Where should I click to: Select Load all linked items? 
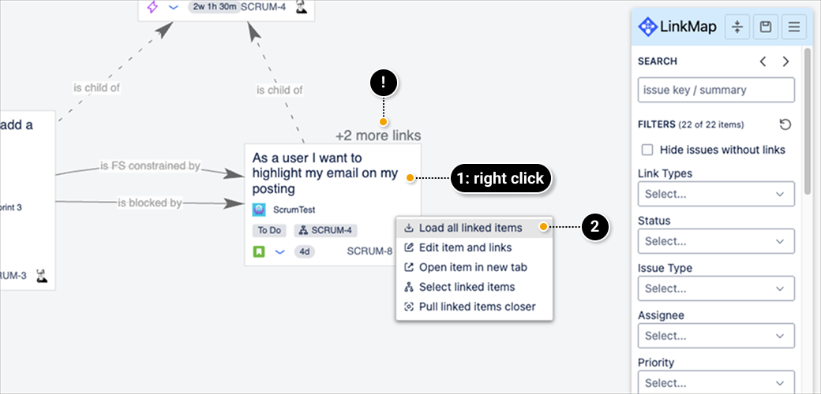point(470,228)
